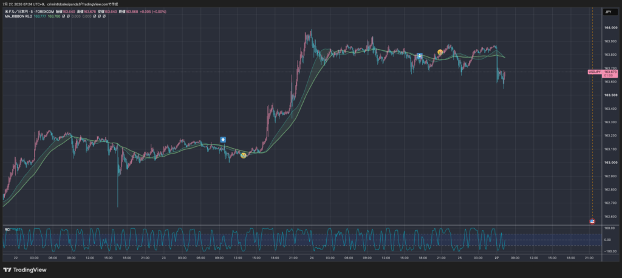Click the RCI 100.00 scale label

coord(610,228)
